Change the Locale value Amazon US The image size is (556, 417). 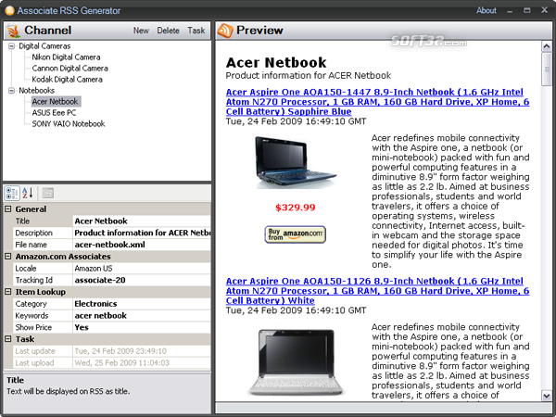[x=142, y=269]
